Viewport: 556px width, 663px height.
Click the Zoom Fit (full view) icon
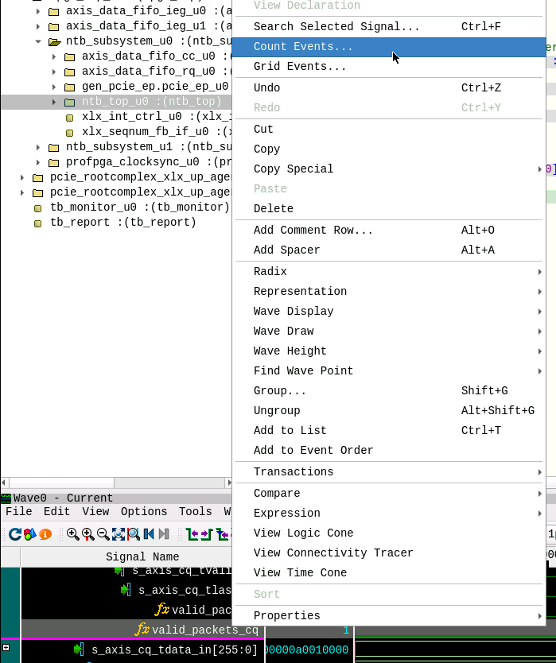(119, 534)
